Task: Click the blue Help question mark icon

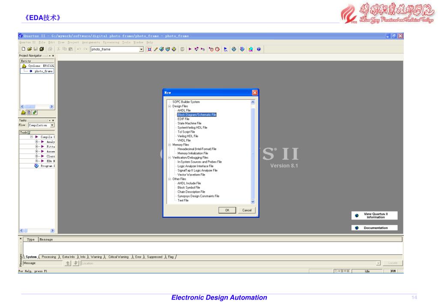Action: pyautogui.click(x=259, y=49)
